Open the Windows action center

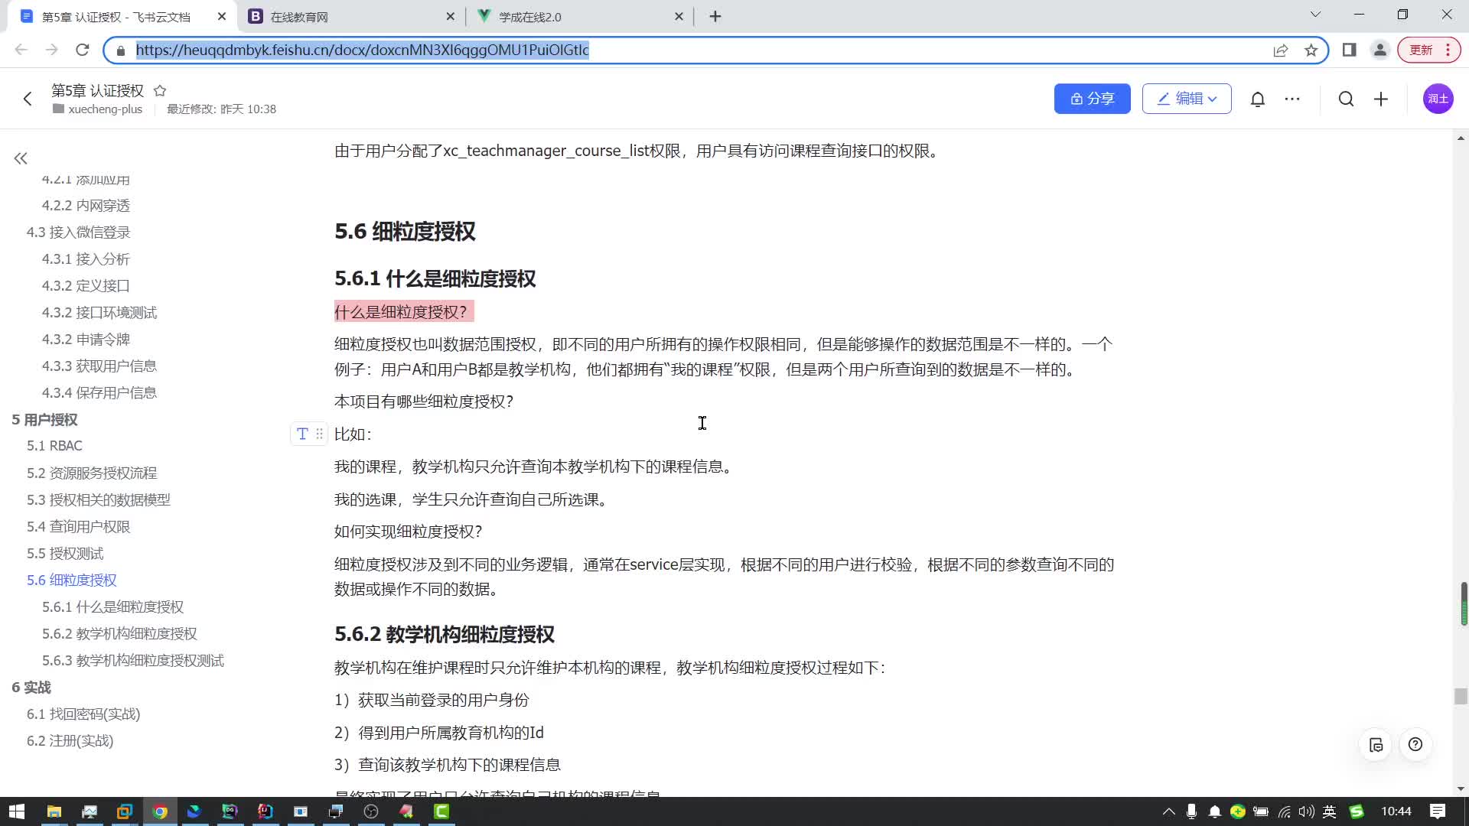coord(1438,811)
